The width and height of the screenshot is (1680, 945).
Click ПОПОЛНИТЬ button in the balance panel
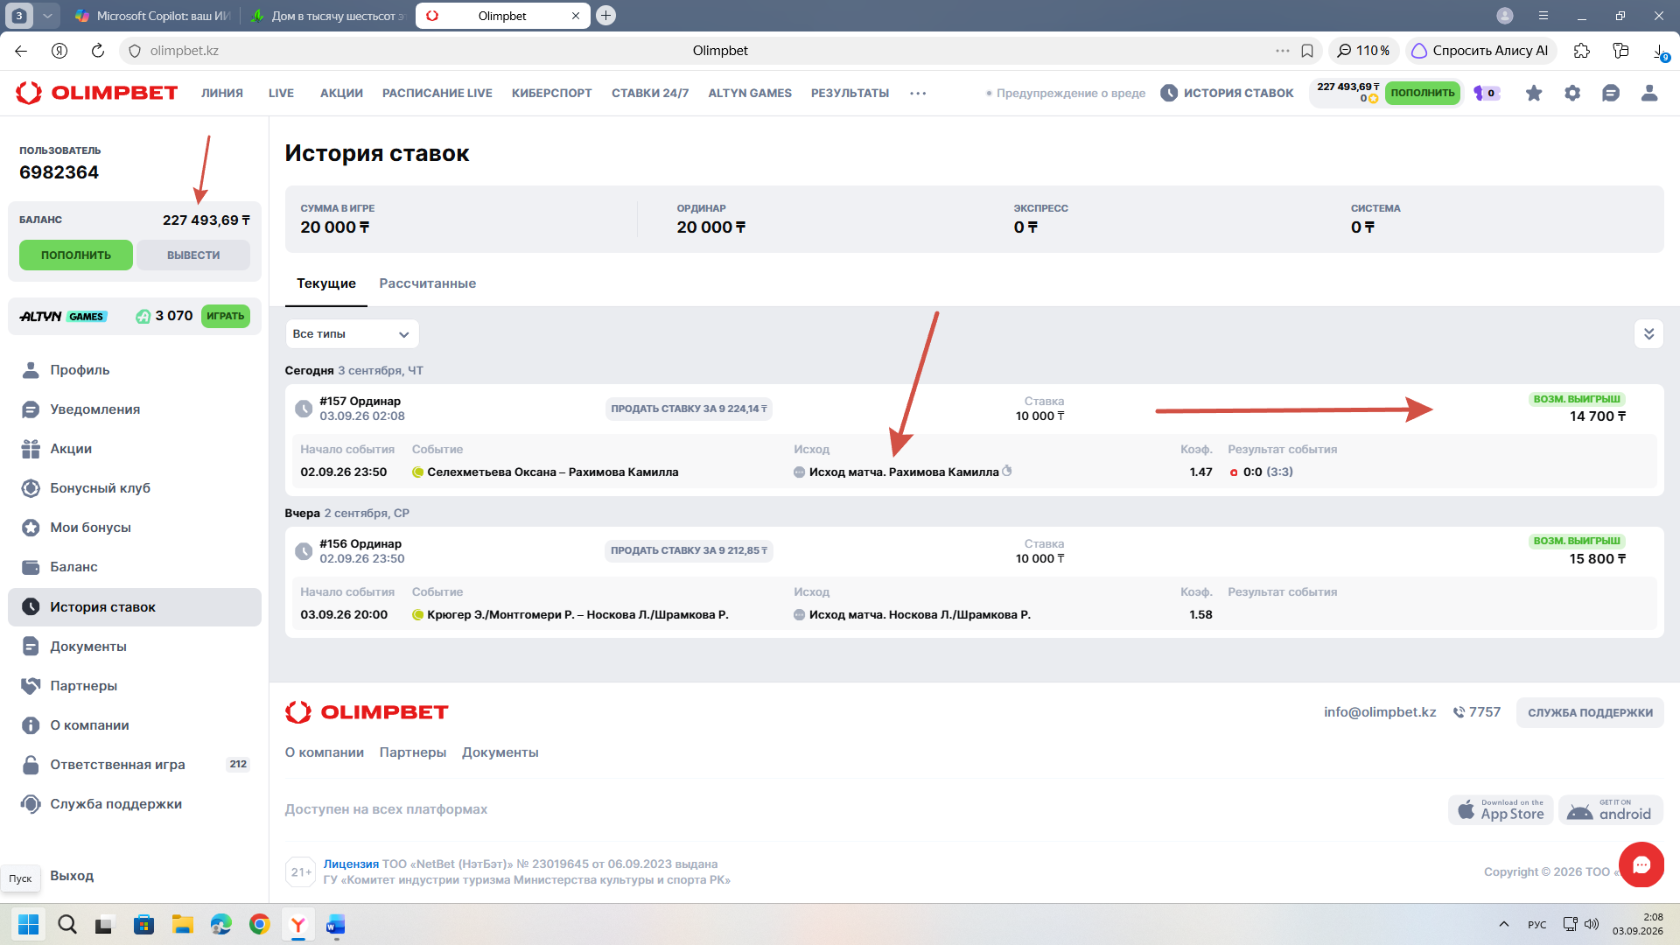pyautogui.click(x=76, y=255)
